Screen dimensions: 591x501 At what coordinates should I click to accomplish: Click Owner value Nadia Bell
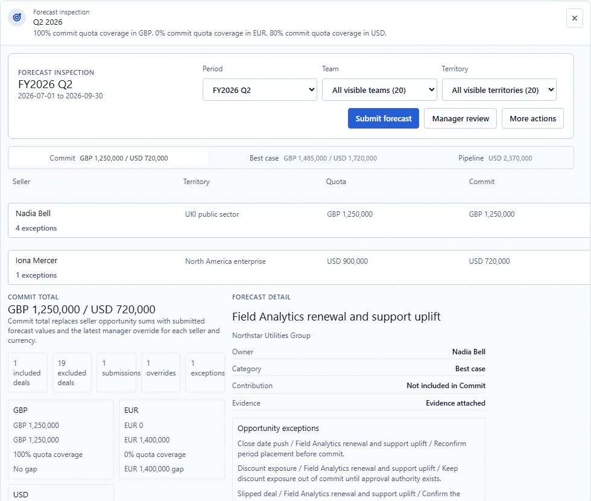coord(469,352)
